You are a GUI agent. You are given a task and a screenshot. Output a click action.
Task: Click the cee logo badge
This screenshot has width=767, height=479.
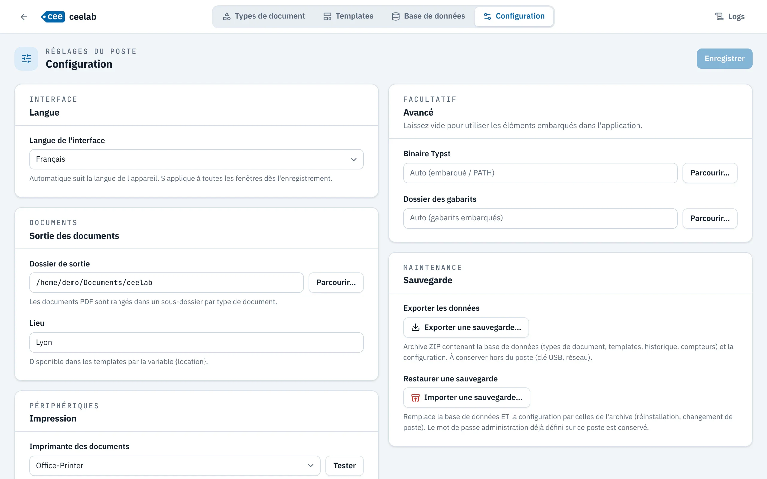point(53,16)
